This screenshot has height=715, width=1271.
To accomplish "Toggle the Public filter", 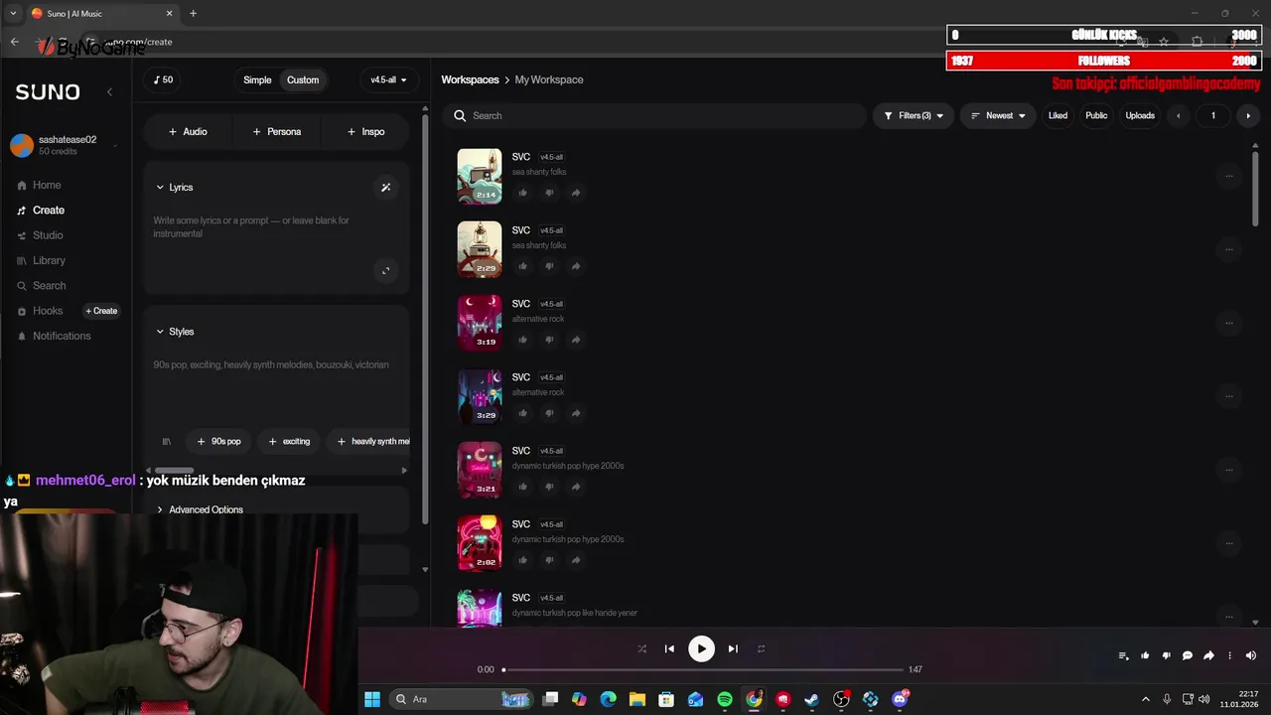I will [1096, 116].
